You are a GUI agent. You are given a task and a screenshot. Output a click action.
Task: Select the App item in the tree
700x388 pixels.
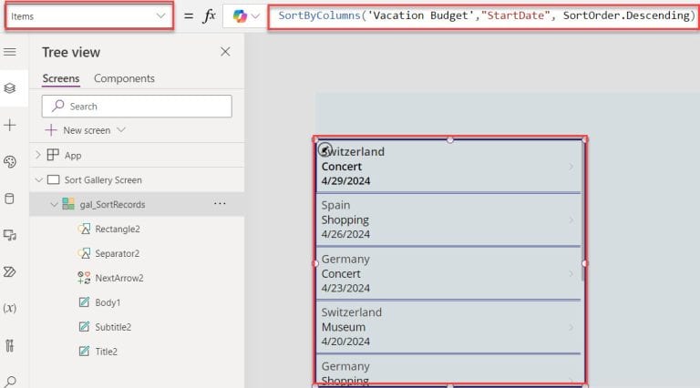[73, 155]
